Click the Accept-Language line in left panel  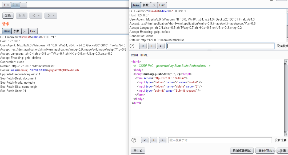point(56,54)
